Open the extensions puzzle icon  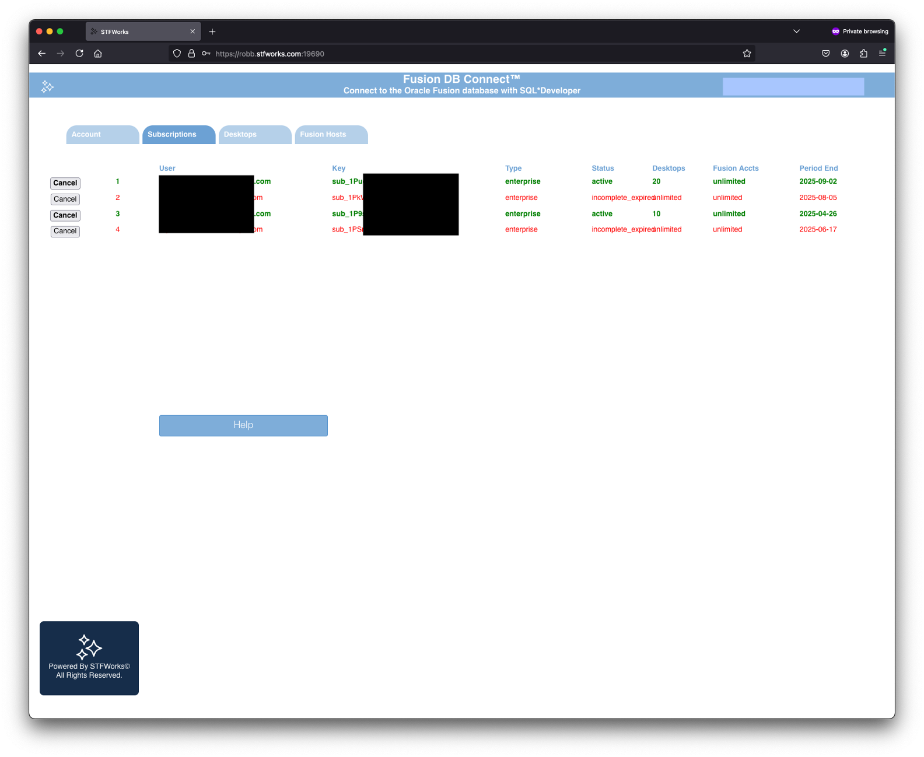863,54
